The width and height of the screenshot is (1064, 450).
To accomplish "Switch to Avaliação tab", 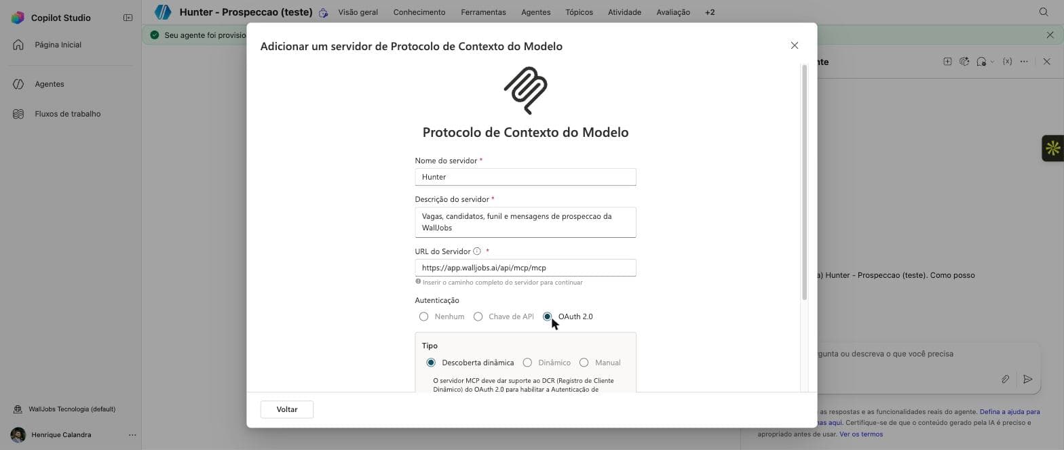I will 673,12.
